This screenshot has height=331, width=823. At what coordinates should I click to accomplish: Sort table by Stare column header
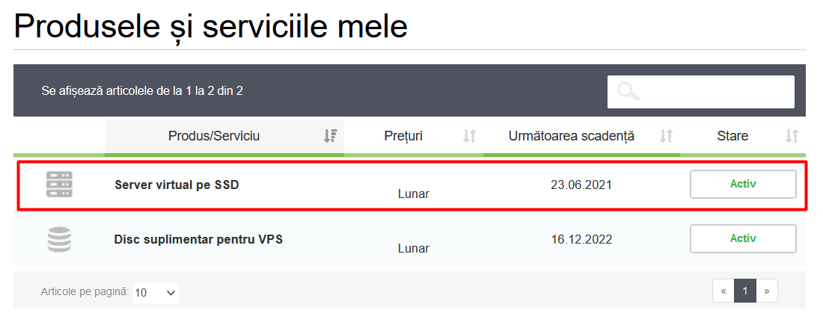click(x=732, y=136)
